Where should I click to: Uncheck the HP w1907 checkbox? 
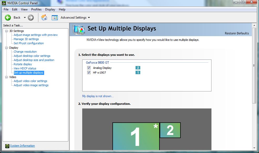(89, 73)
